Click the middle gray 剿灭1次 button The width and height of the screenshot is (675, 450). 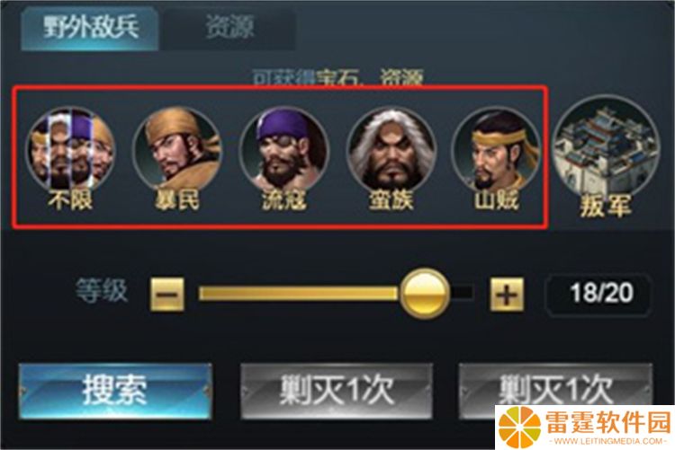tap(337, 391)
